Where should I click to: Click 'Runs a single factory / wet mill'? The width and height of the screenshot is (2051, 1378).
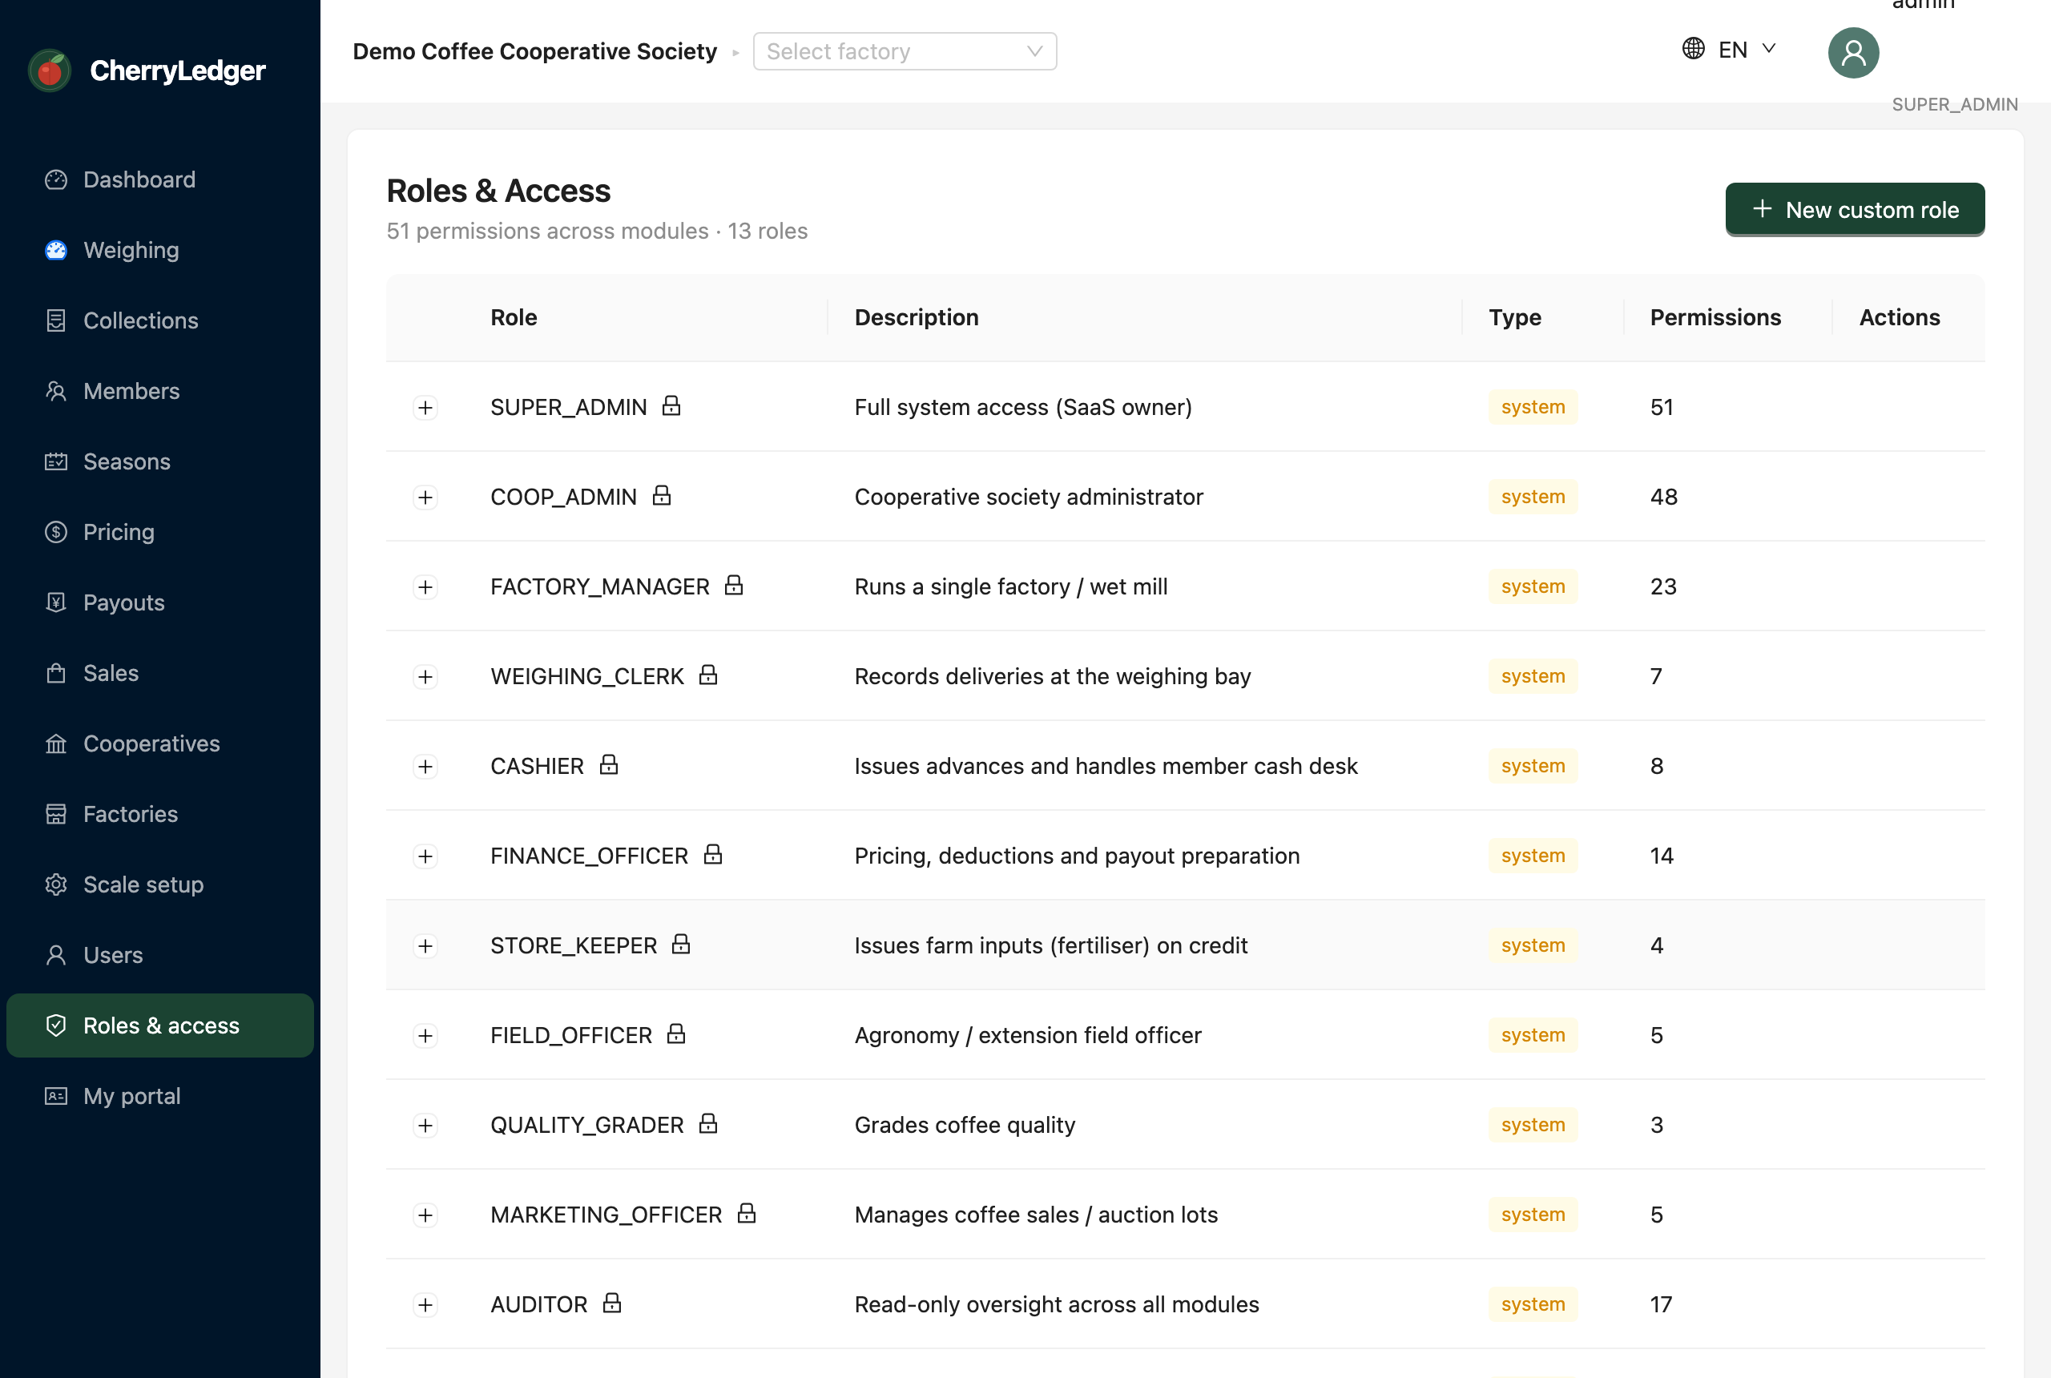[1010, 586]
